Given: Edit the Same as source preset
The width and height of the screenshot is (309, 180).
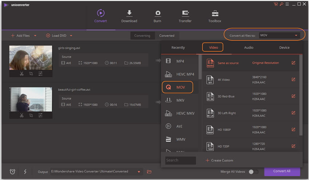Looking at the screenshot, I should point(293,63).
